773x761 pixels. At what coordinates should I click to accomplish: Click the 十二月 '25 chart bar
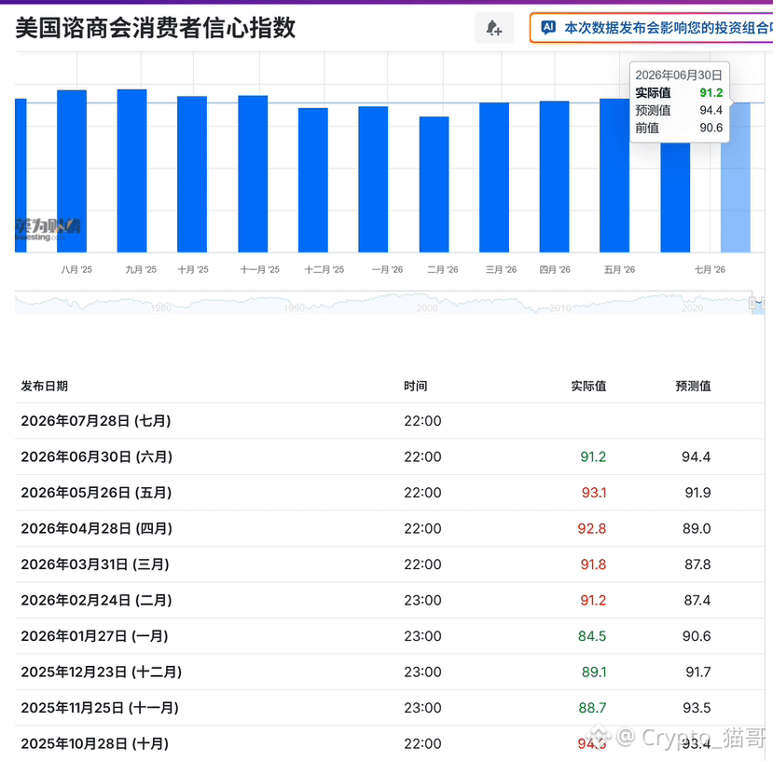[313, 180]
